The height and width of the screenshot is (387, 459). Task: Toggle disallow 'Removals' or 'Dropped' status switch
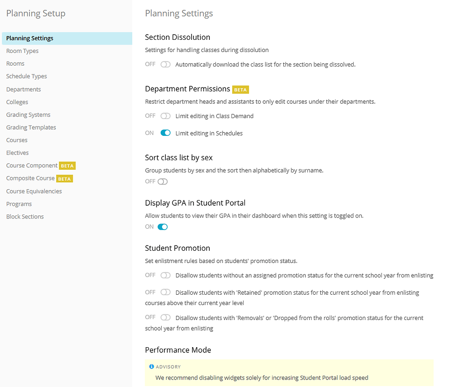(165, 317)
